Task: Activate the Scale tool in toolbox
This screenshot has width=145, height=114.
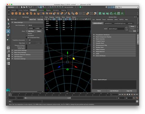Action: [x=8, y=40]
